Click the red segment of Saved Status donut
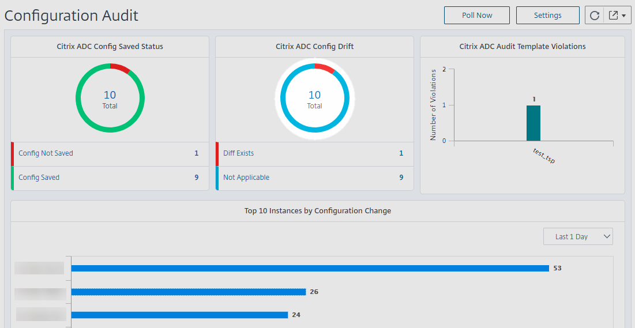 coord(121,67)
